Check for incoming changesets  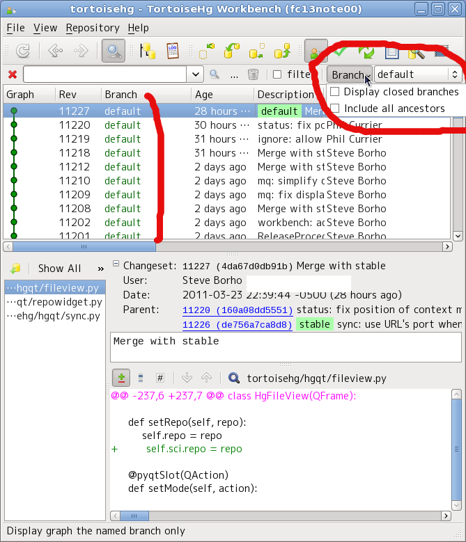click(x=207, y=51)
